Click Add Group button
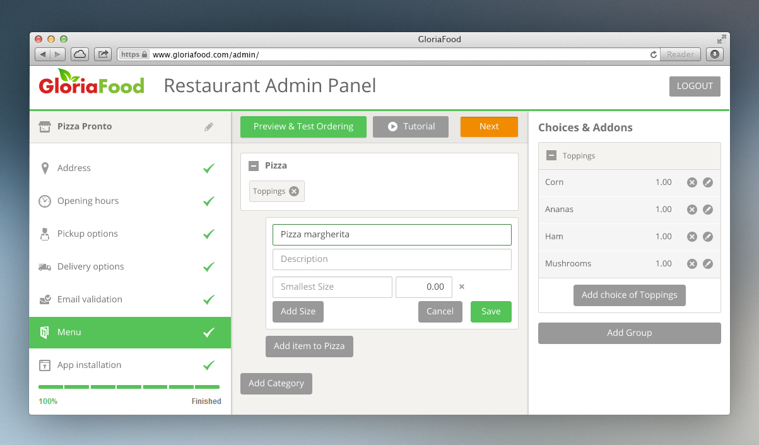The height and width of the screenshot is (445, 759). click(x=630, y=333)
